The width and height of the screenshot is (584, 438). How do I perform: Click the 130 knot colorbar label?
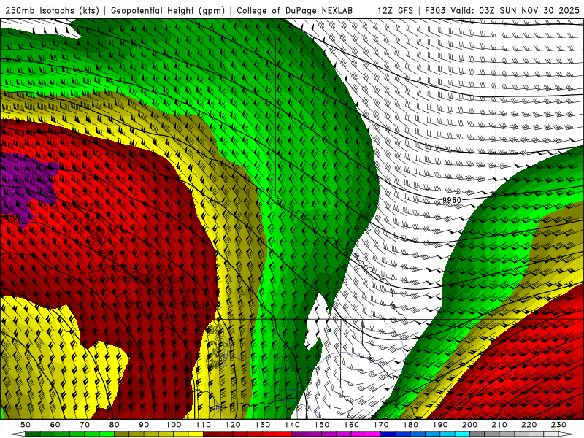[263, 425]
